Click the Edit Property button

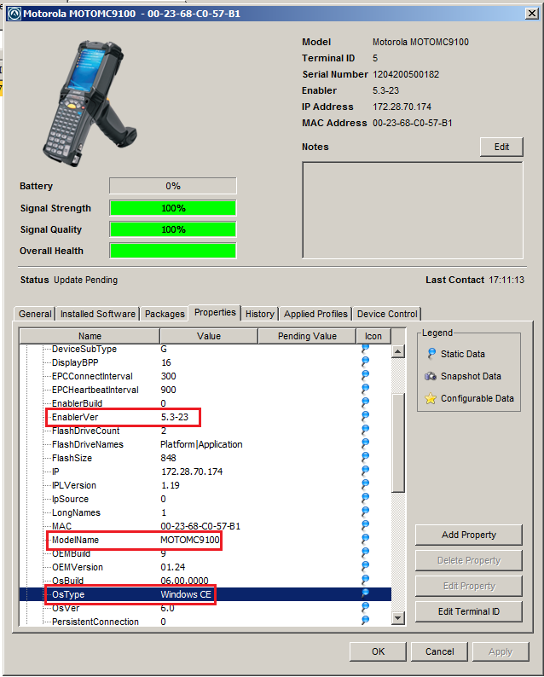(468, 586)
